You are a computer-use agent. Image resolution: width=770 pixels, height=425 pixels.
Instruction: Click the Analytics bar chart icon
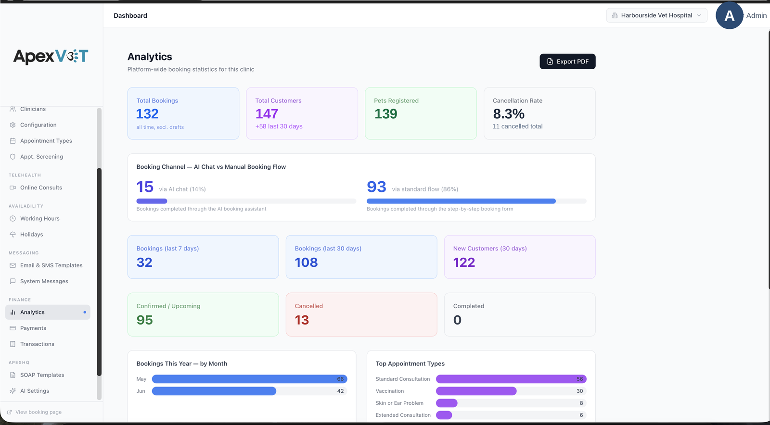pos(13,312)
